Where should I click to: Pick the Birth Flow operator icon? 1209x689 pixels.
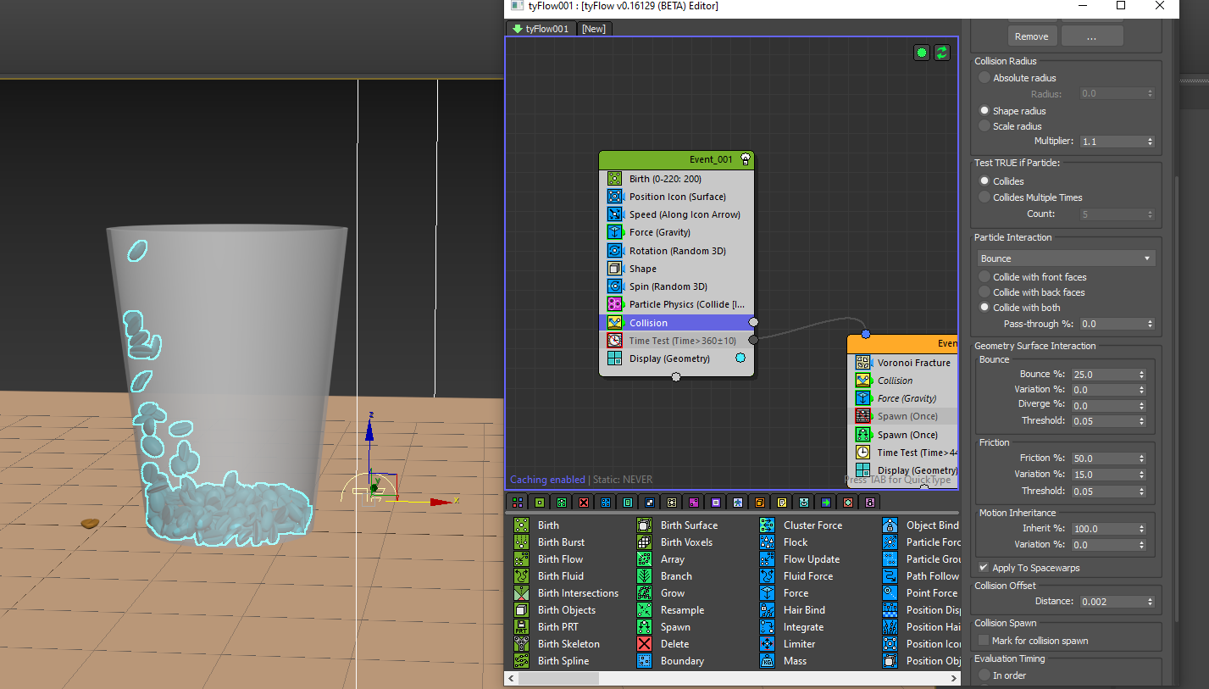[x=522, y=559]
